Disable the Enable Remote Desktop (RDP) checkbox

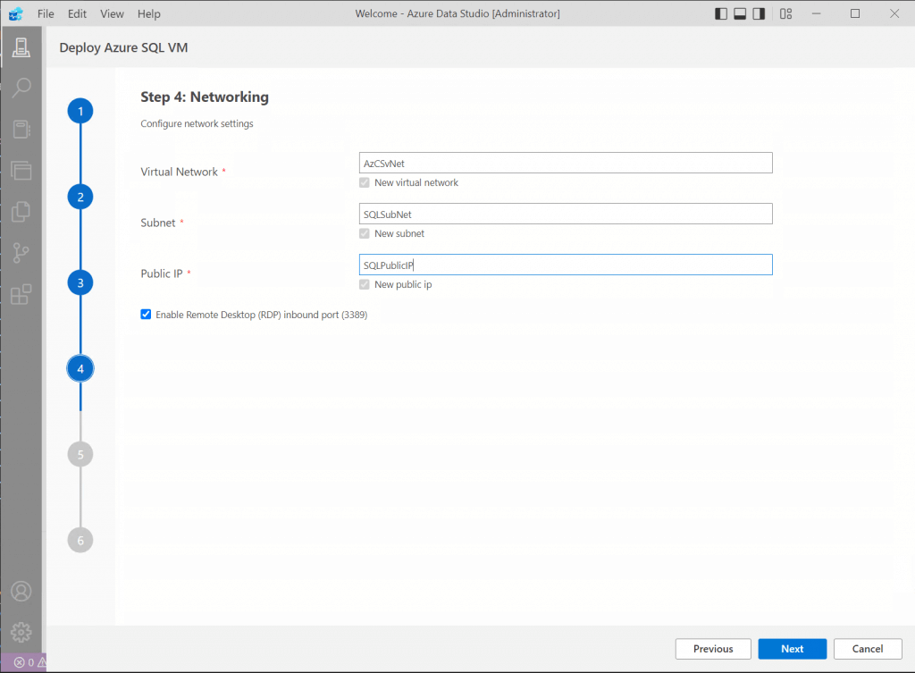pyautogui.click(x=146, y=315)
